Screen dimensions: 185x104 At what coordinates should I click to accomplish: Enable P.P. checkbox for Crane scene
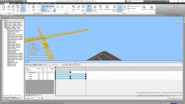[47, 70]
